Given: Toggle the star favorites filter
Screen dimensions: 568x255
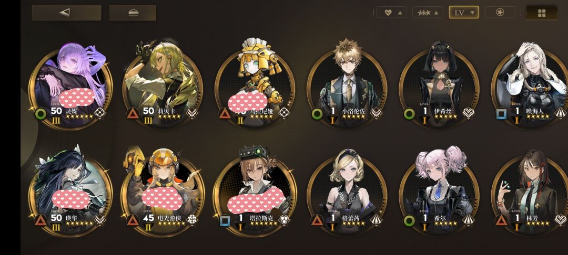Looking at the screenshot, I should 500,13.
